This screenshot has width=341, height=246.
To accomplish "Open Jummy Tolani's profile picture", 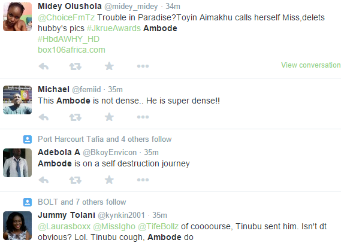I will 17,226.
